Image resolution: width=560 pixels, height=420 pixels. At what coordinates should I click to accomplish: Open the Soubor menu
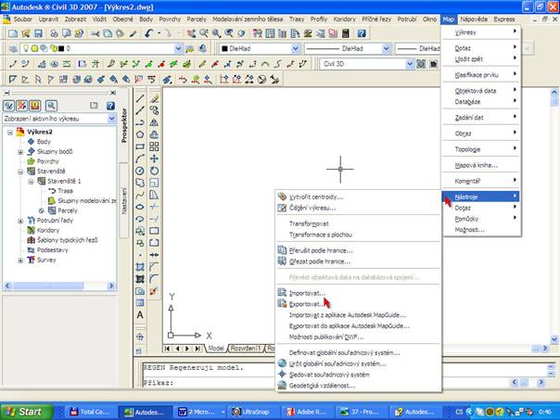pyautogui.click(x=23, y=19)
